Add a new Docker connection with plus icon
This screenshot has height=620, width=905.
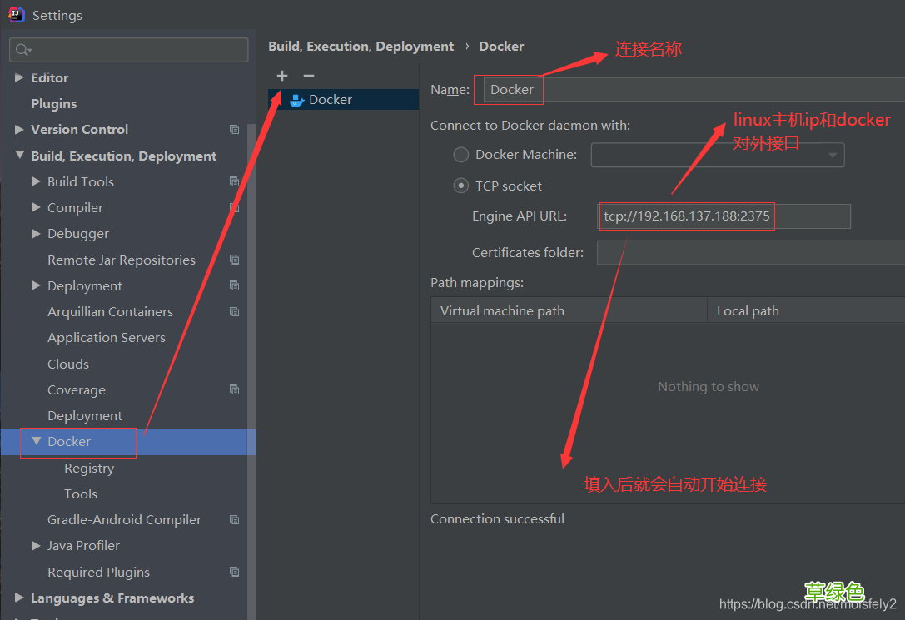[x=281, y=76]
